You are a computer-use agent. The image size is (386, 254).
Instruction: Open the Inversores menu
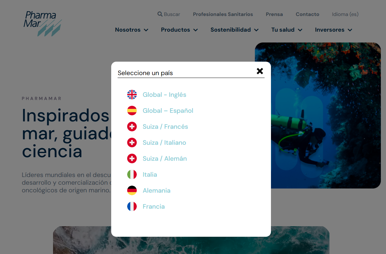[x=330, y=30]
